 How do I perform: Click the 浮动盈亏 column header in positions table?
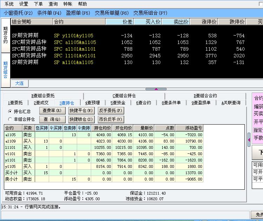pos(189,128)
